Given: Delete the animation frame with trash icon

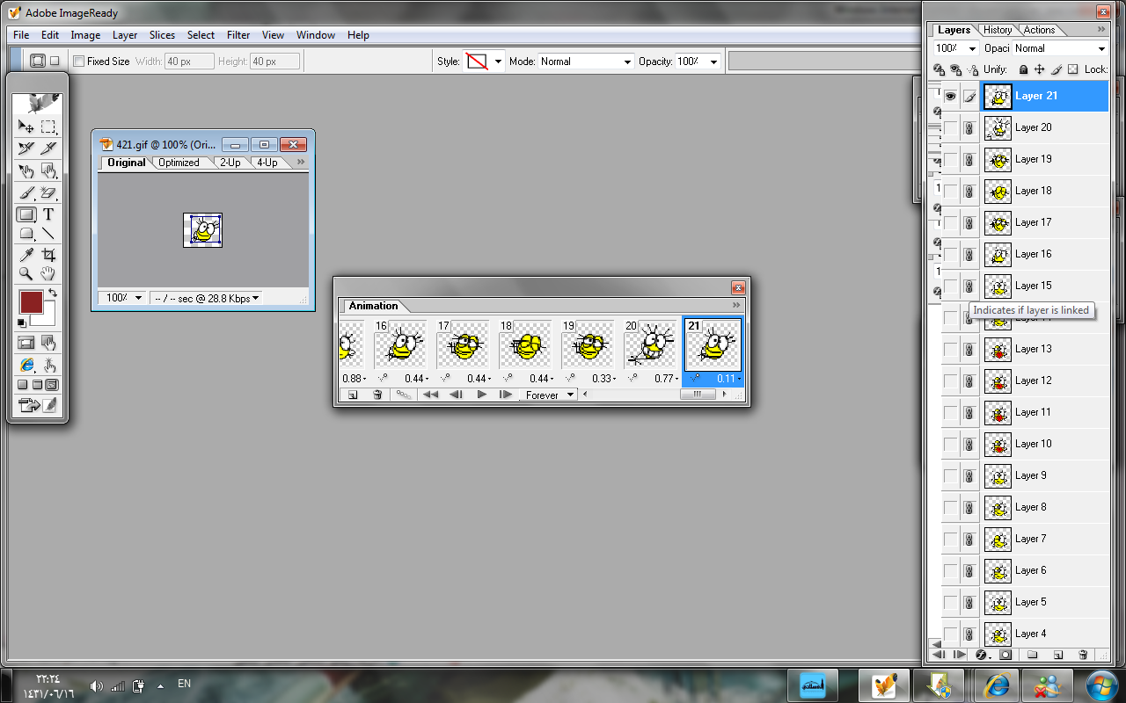Looking at the screenshot, I should point(377,395).
